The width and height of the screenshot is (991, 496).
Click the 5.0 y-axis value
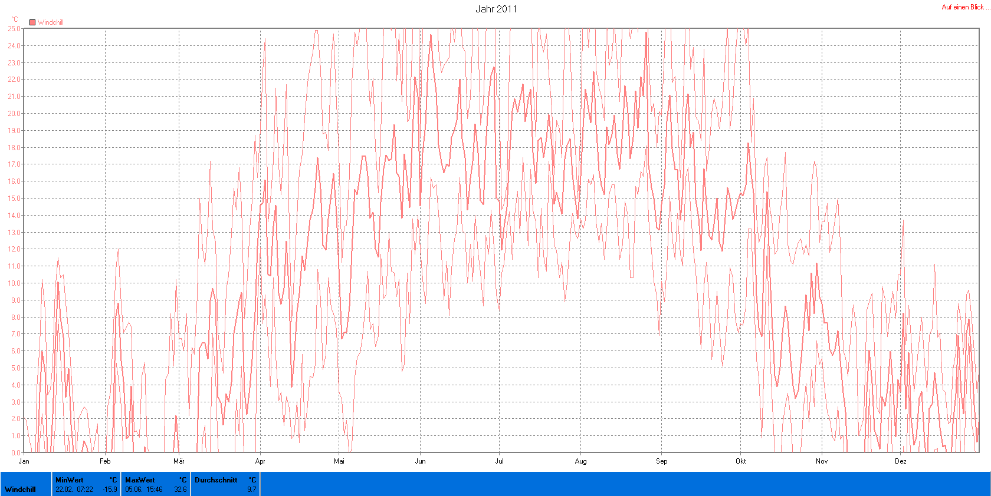(x=15, y=368)
